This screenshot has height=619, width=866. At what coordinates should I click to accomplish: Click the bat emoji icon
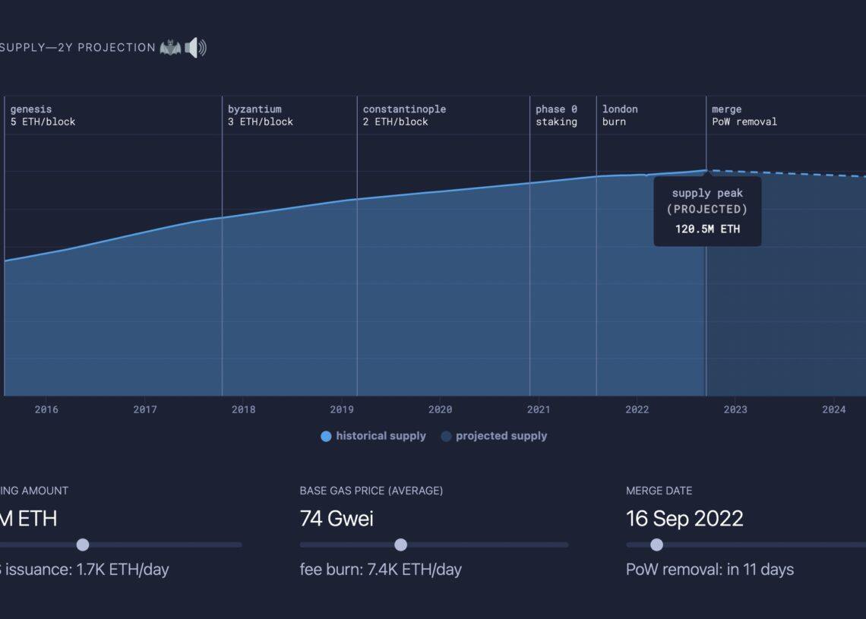[x=170, y=48]
